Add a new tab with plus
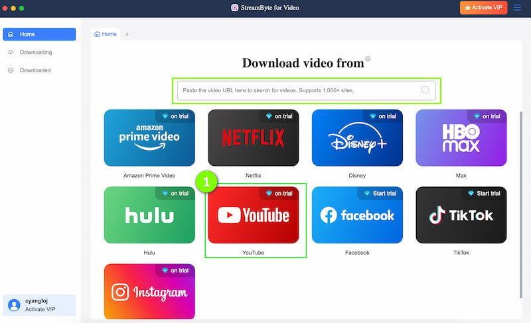Viewport: 531px width, 323px height. (127, 34)
